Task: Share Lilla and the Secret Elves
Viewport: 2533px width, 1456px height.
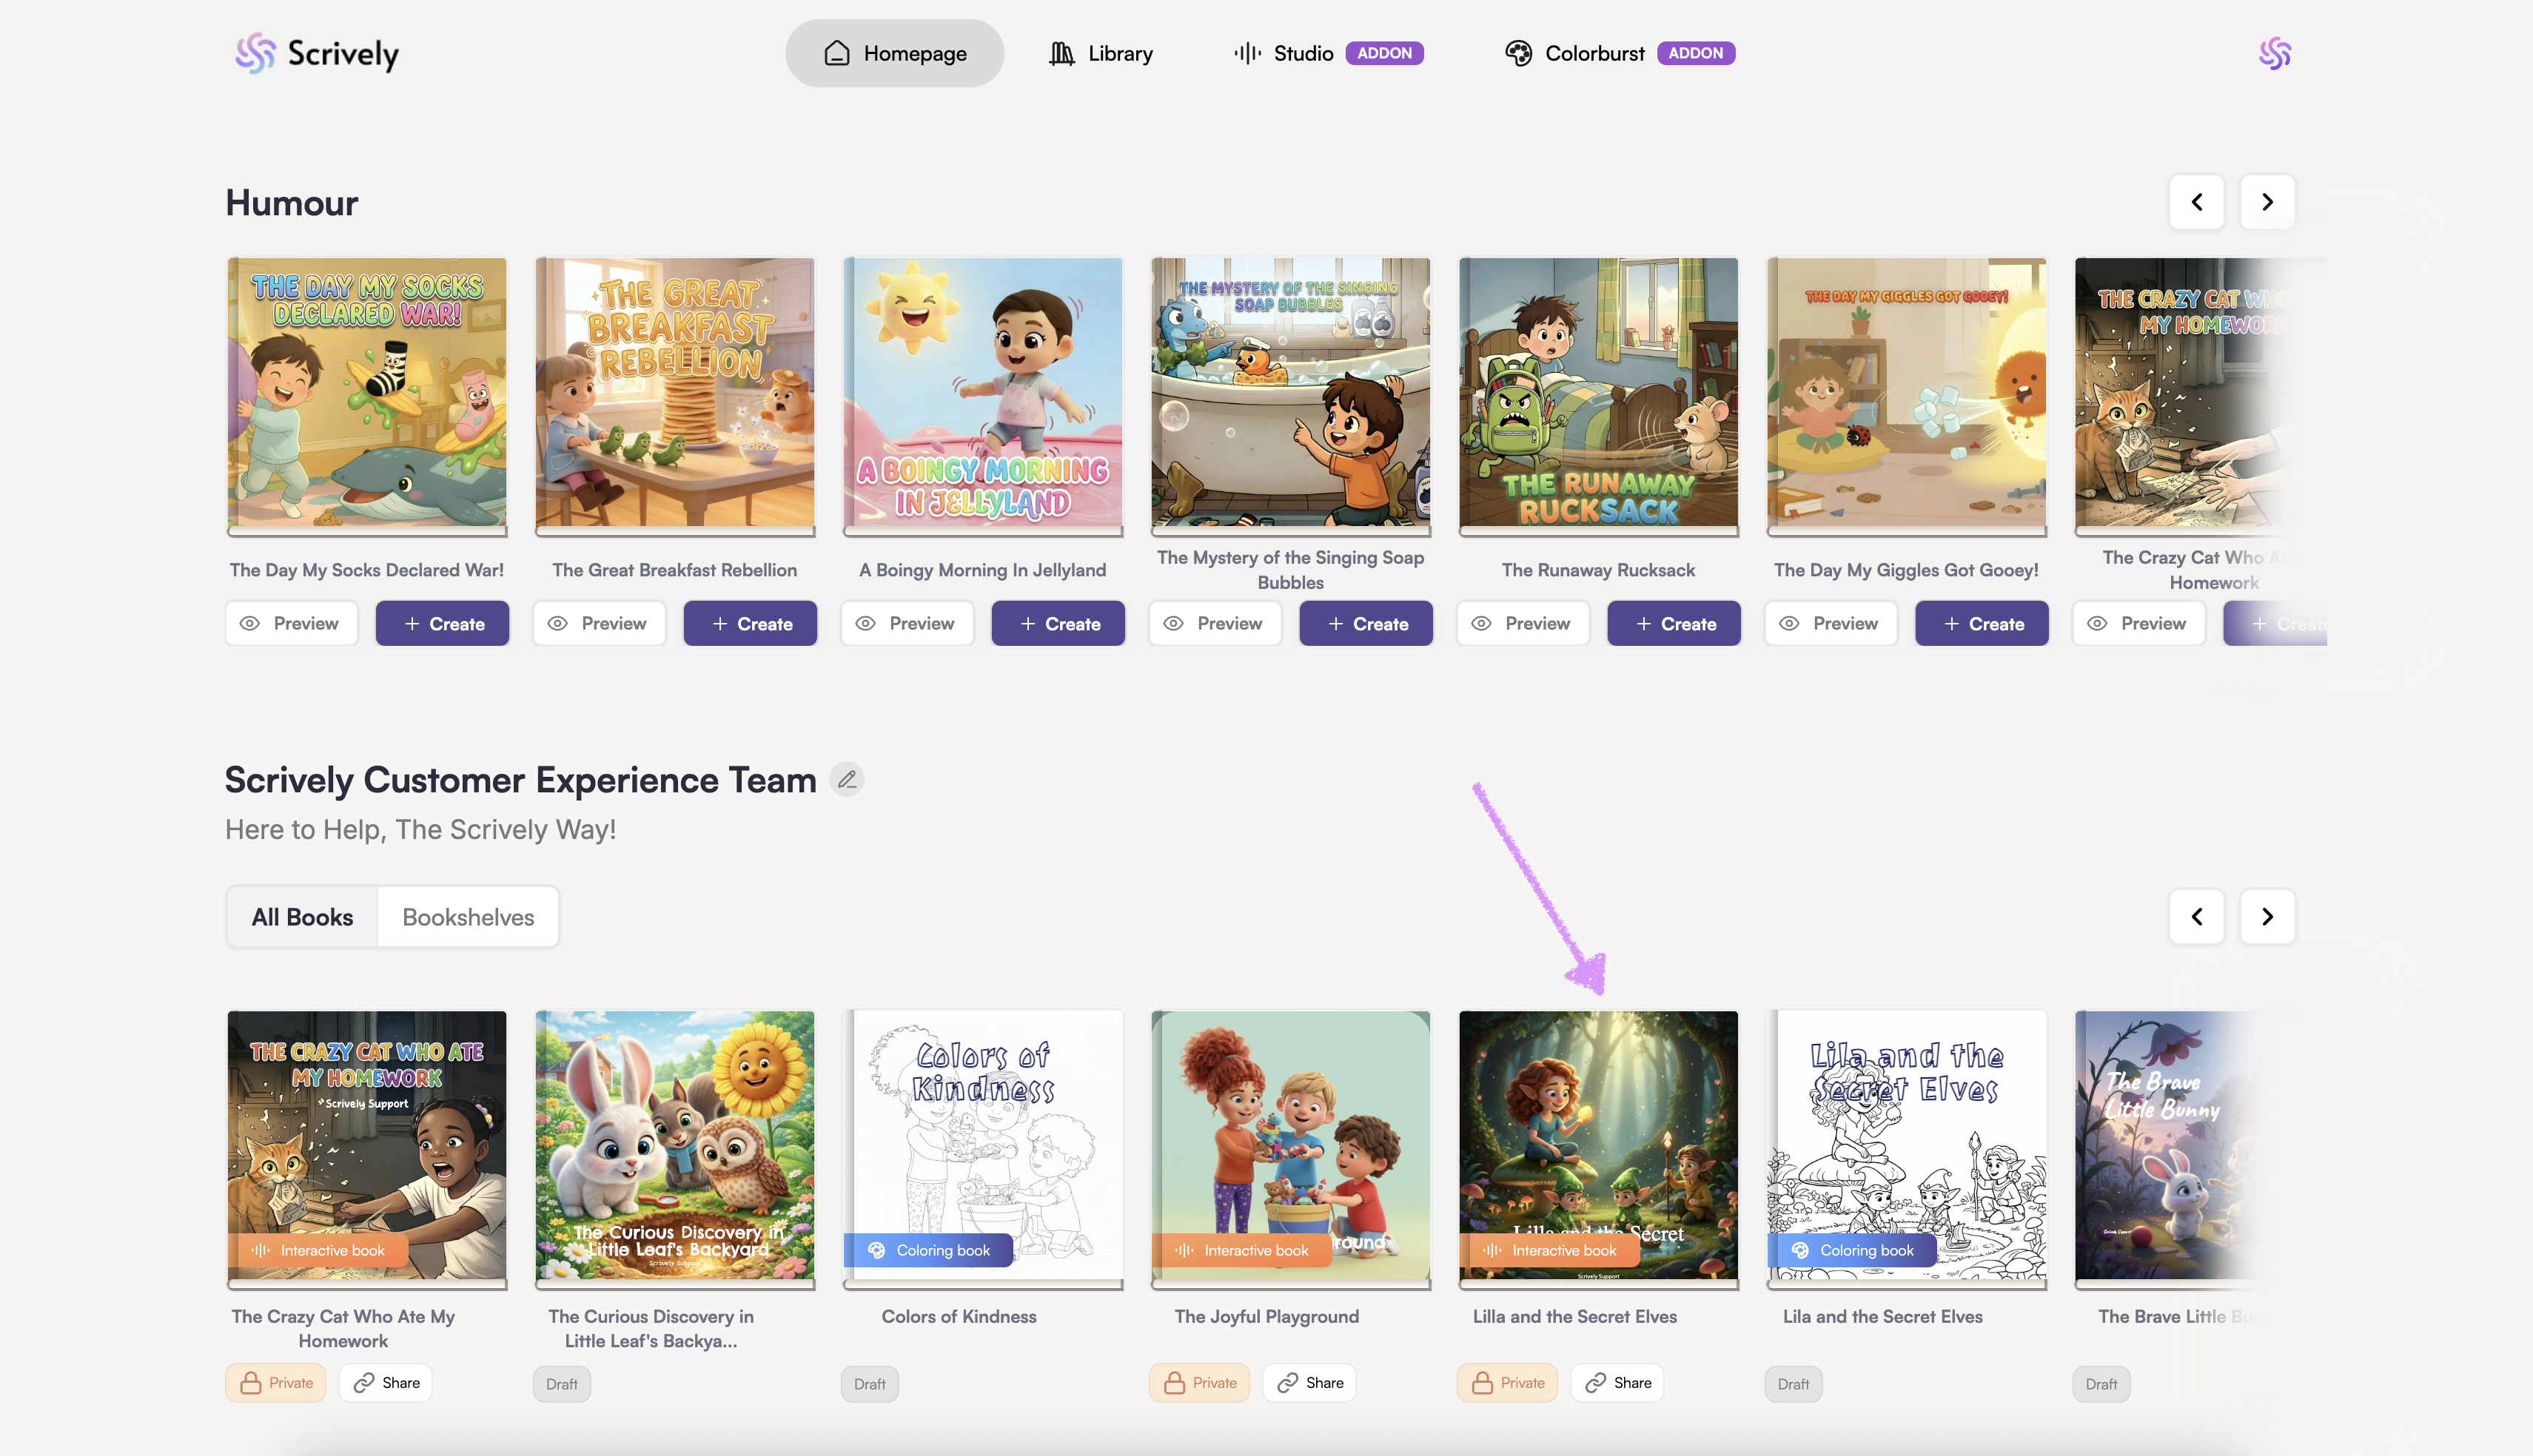Action: (x=1617, y=1383)
